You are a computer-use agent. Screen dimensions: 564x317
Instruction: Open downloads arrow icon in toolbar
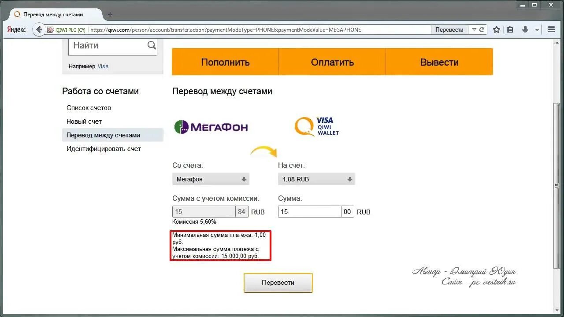tap(525, 29)
